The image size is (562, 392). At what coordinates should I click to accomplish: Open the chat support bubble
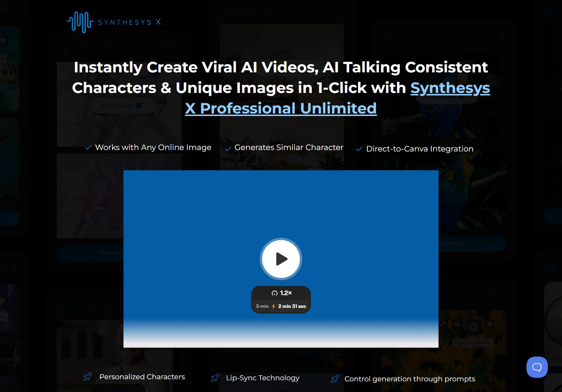pos(537,367)
